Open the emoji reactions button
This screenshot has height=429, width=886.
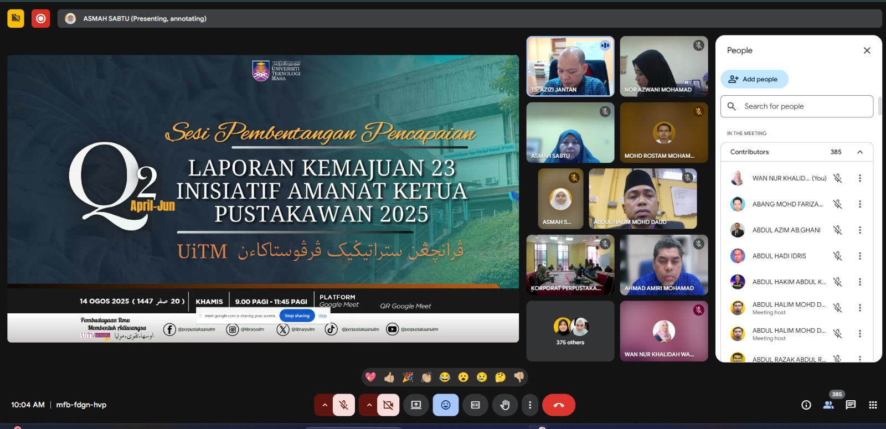[x=445, y=405]
